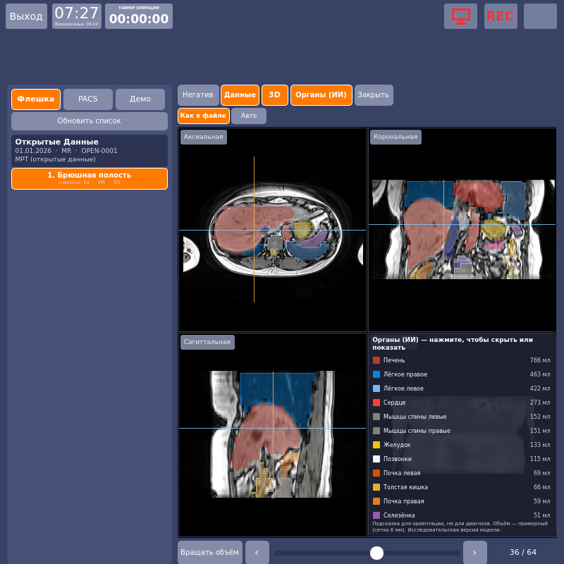Click the orange Почка правая swatch
This screenshot has height=564, width=564.
pos(376,501)
